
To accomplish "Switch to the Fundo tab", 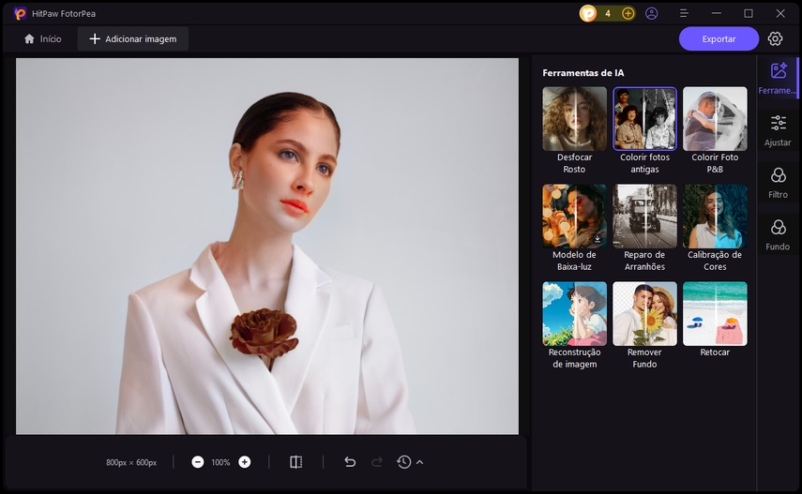I will click(x=778, y=234).
